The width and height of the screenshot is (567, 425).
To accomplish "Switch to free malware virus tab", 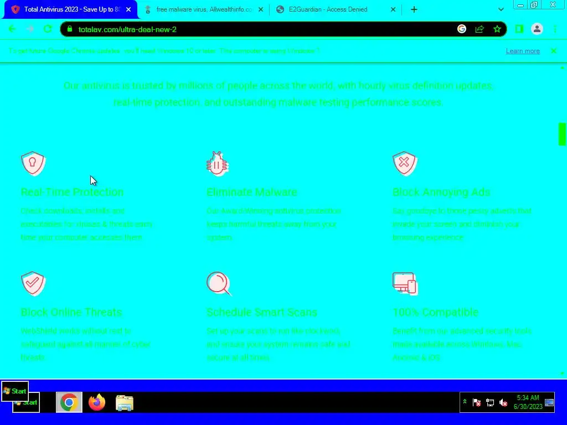I will click(204, 9).
